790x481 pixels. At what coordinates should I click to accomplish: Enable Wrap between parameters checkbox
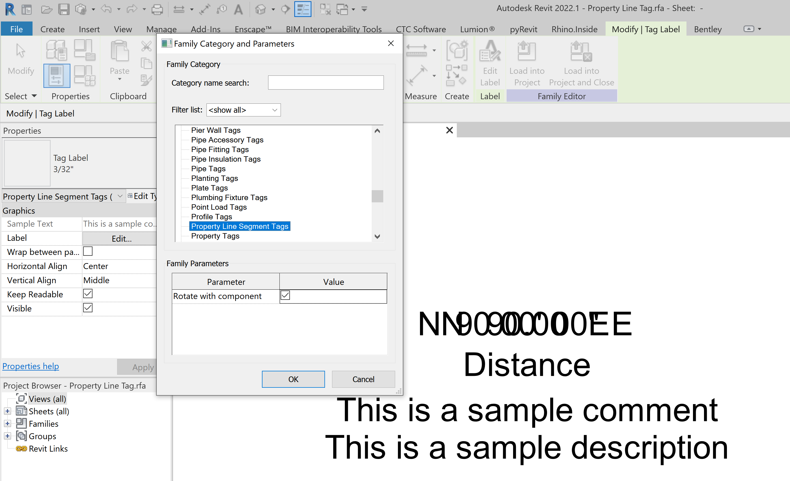(87, 252)
